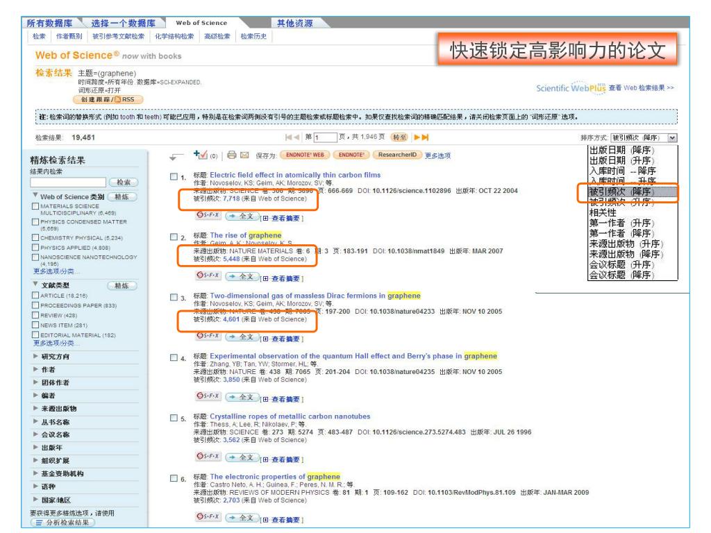Save to ENDNOTE button
The height and width of the screenshot is (533, 711).
tap(351, 155)
